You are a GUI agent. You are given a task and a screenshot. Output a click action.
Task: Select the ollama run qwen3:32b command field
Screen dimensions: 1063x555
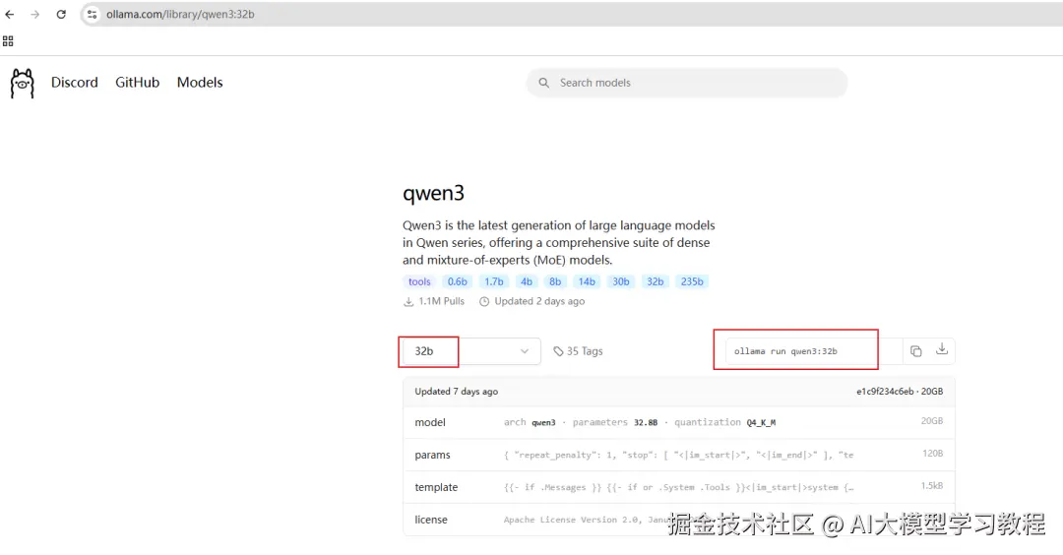[814, 351]
